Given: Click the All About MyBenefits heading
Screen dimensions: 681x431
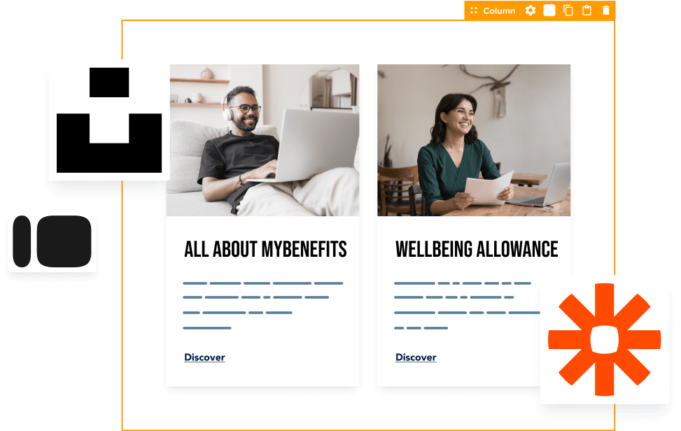Looking at the screenshot, I should [265, 250].
